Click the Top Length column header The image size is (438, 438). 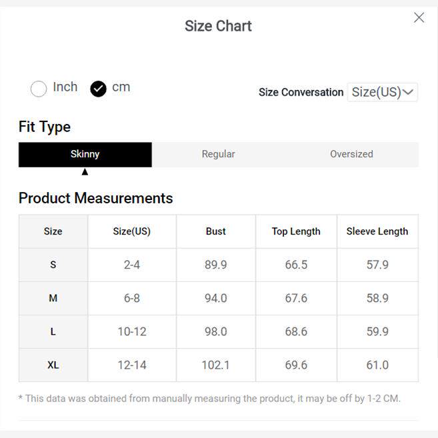click(296, 231)
